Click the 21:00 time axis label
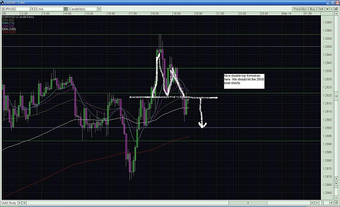The image size is (340, 207). point(220,14)
